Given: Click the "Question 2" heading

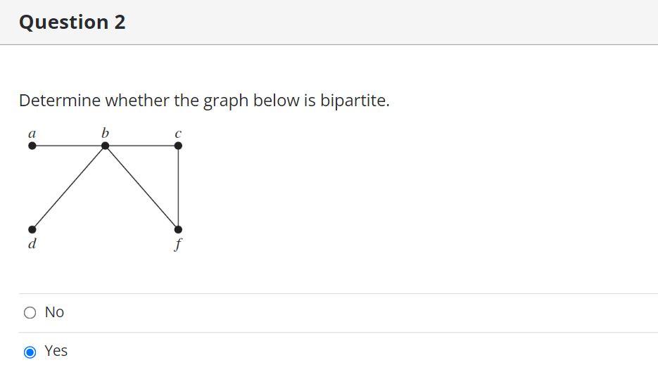Looking at the screenshot, I should pyautogui.click(x=72, y=23).
